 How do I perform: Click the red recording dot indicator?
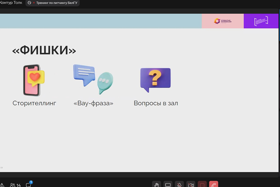coord(34,3)
